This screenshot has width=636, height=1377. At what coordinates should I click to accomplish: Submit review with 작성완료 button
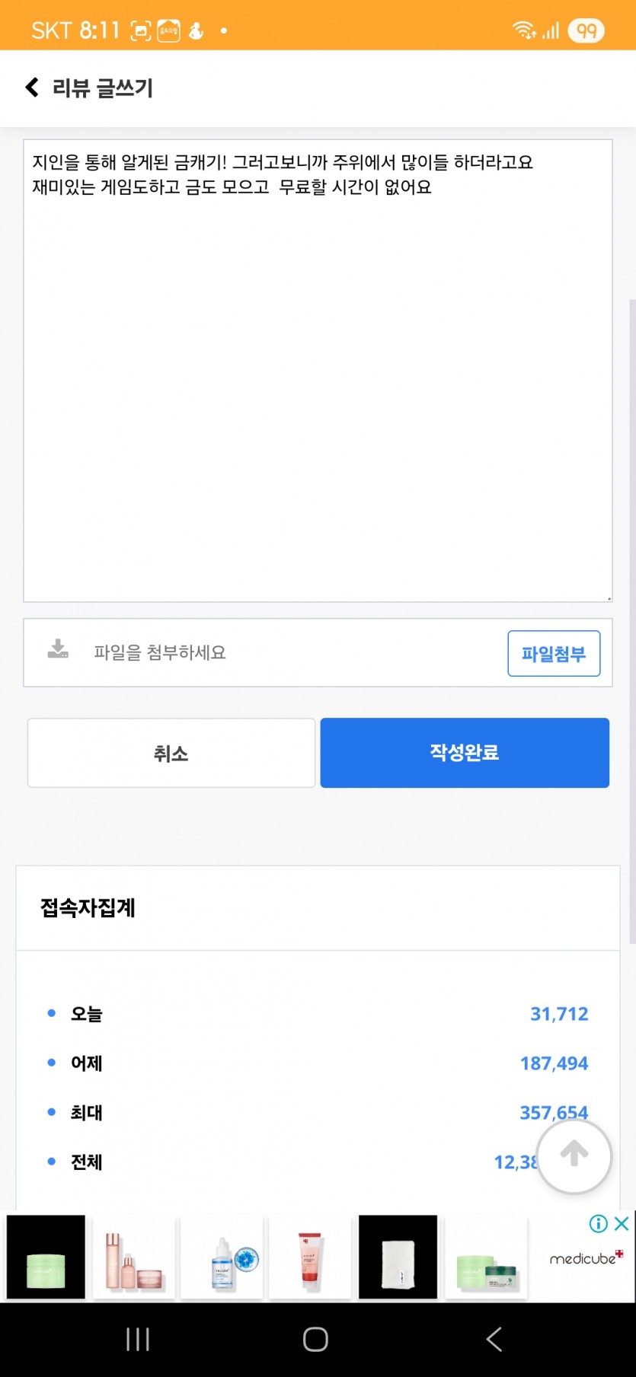pos(465,753)
